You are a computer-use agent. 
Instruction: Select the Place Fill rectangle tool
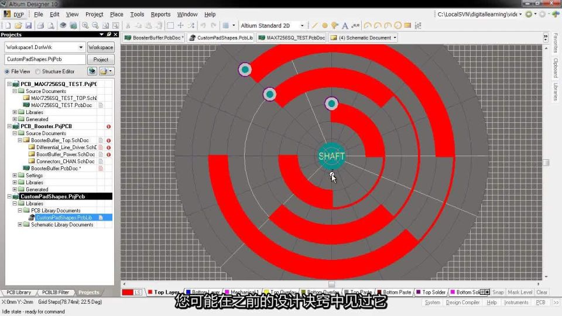point(407,26)
